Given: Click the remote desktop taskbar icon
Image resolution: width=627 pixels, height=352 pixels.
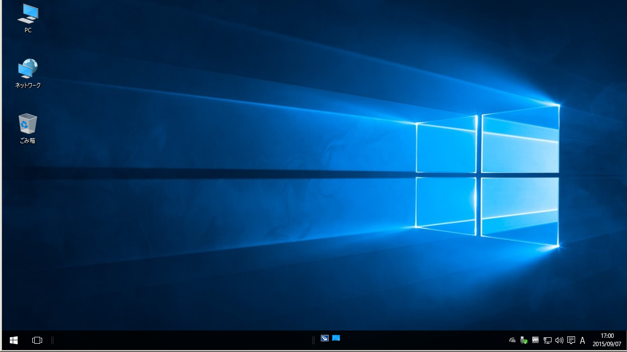Looking at the screenshot, I should point(324,338).
